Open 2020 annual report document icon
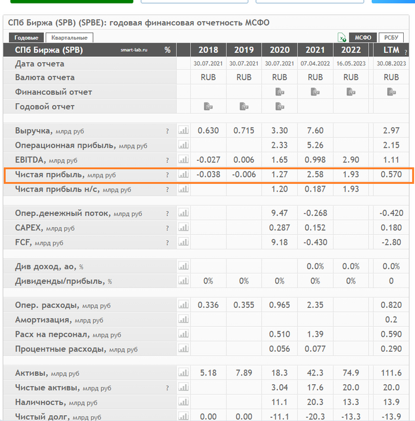This screenshot has width=415, height=421. [280, 107]
